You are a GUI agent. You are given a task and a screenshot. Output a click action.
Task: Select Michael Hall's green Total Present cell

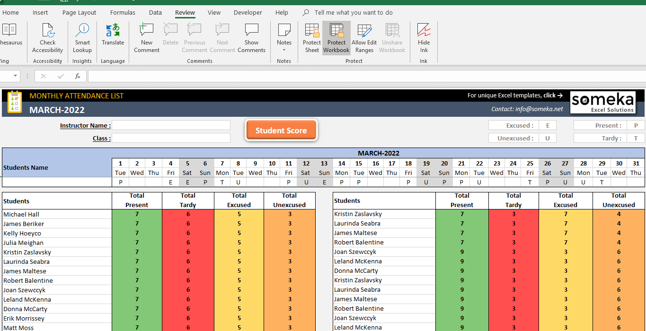(x=137, y=214)
